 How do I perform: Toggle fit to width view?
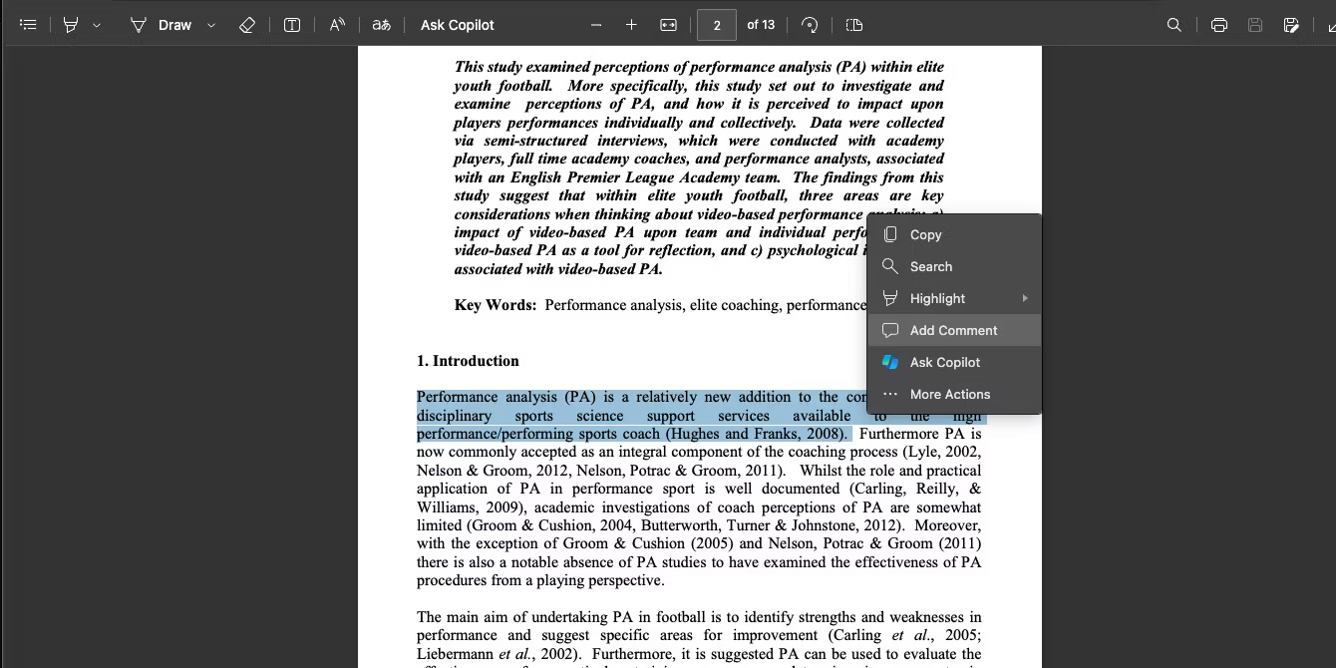[669, 25]
